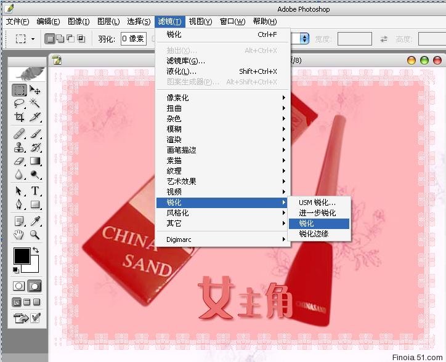Swap foreground and background colors
The image size is (446, 362).
pos(36,250)
